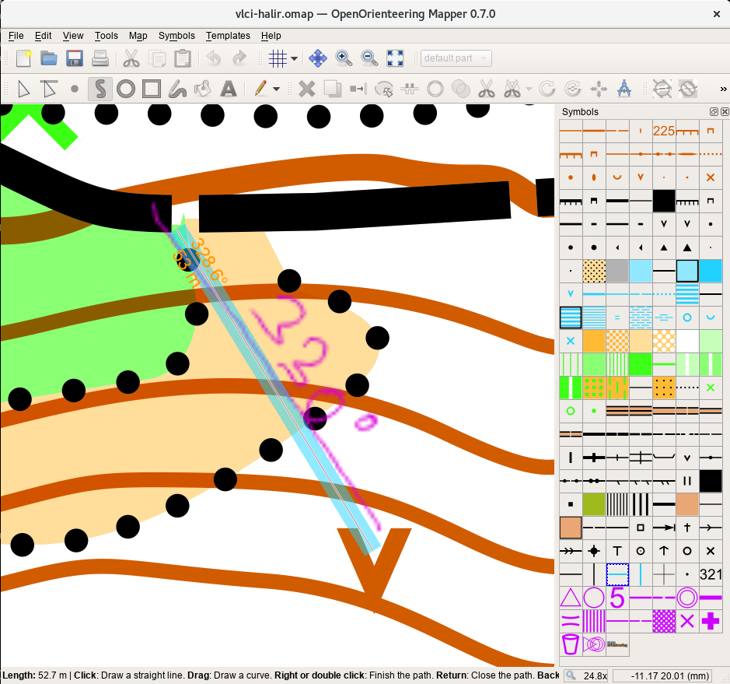The width and height of the screenshot is (730, 684).
Task: Select the Write text tool
Action: (229, 89)
